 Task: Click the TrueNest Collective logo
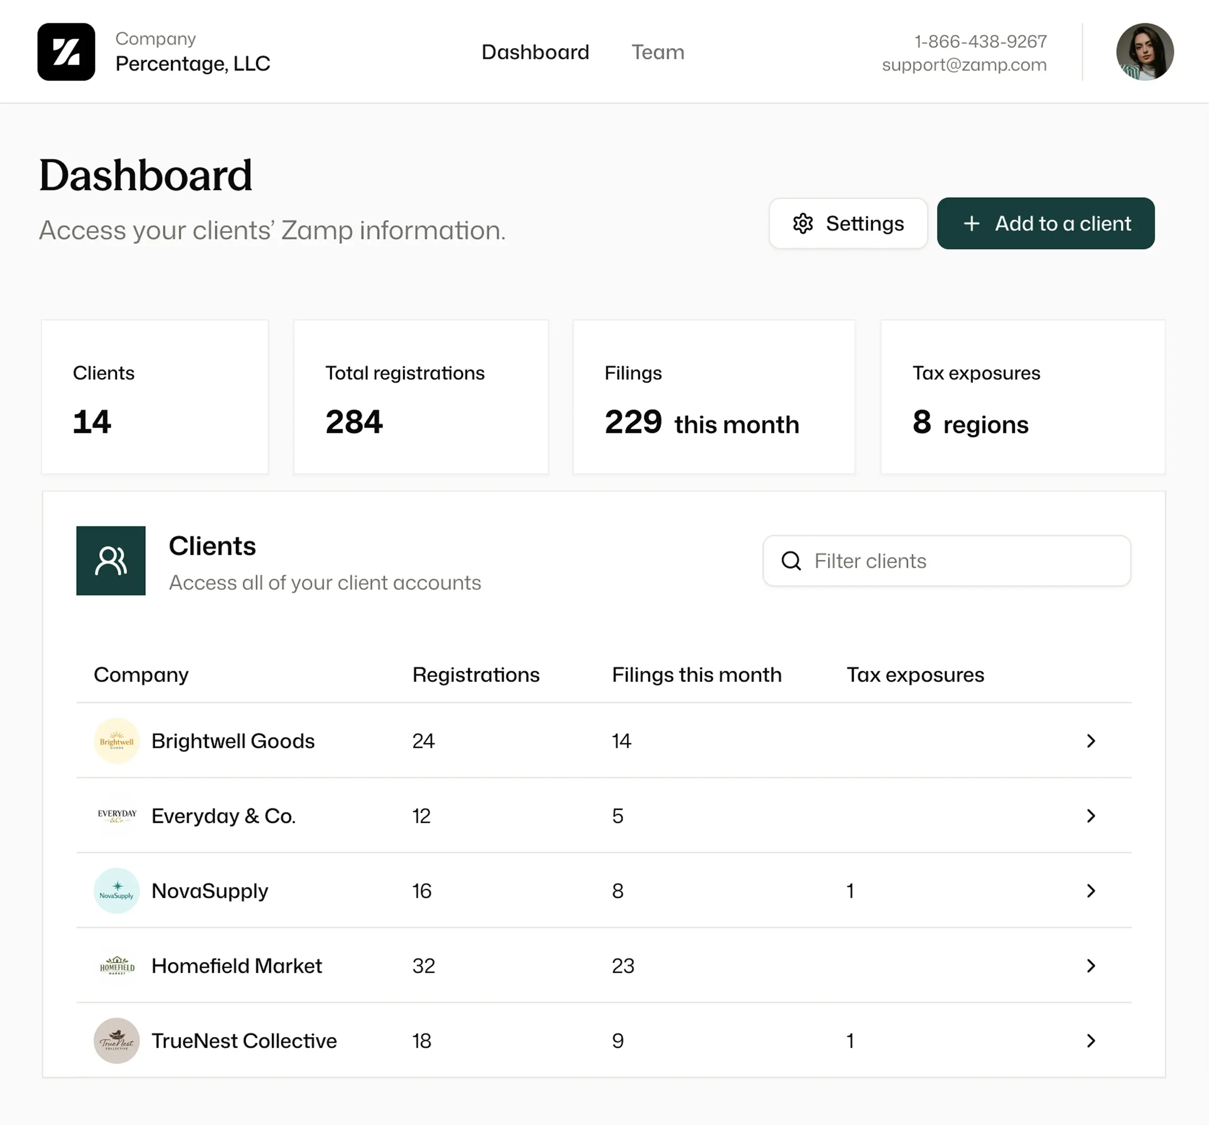click(116, 1040)
